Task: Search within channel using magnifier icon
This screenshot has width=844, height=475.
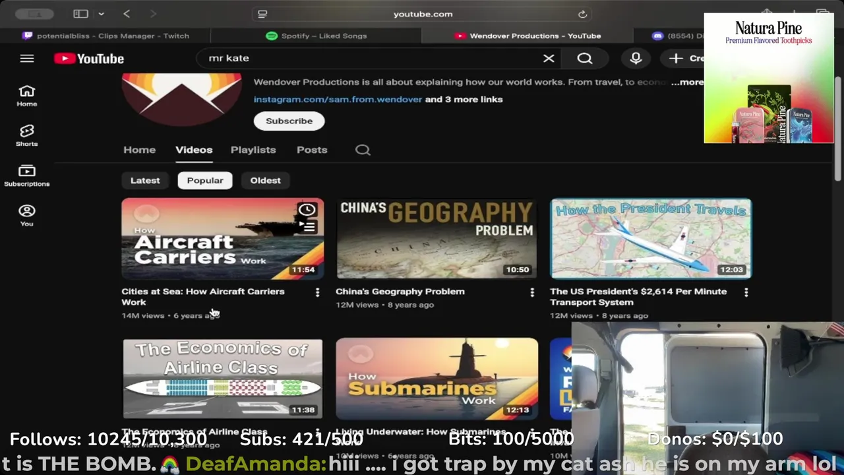Action: click(x=363, y=150)
